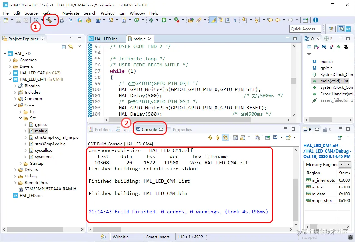Click the Back navigation yellow arrow
This screenshot has width=355, height=242.
278,20
